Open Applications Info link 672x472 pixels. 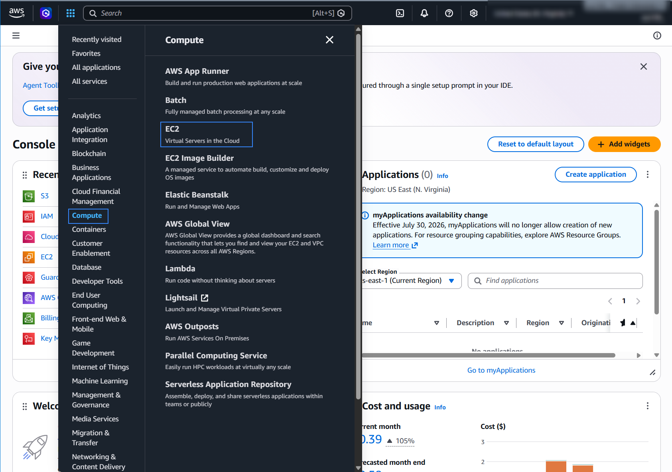coord(442,176)
